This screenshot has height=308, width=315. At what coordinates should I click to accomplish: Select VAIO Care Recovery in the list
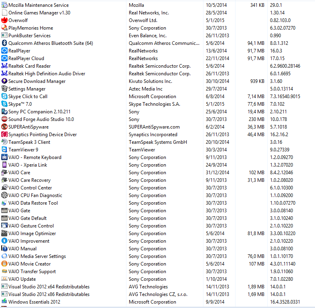pos(30,180)
